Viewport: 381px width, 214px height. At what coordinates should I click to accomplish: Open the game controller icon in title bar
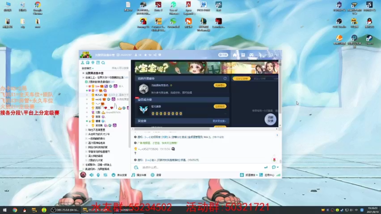pyautogui.click(x=251, y=55)
